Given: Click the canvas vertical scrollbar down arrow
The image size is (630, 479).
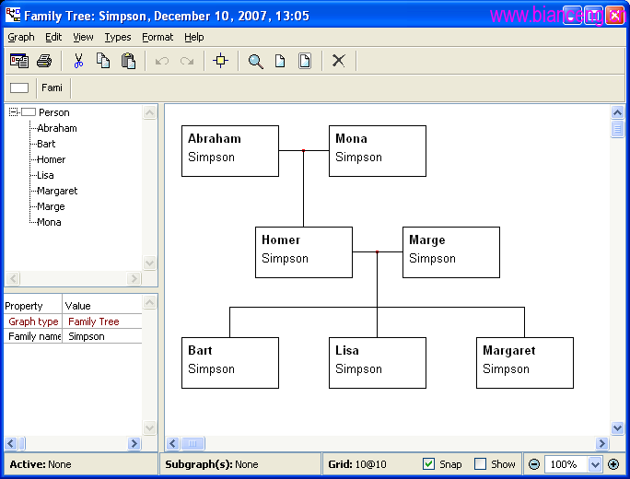Looking at the screenshot, I should click(x=617, y=428).
